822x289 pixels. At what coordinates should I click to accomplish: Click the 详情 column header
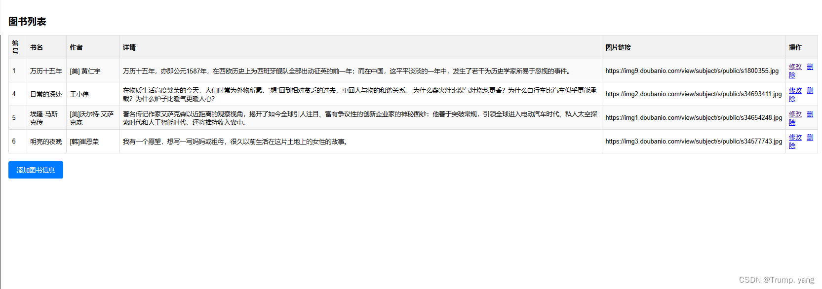point(361,47)
